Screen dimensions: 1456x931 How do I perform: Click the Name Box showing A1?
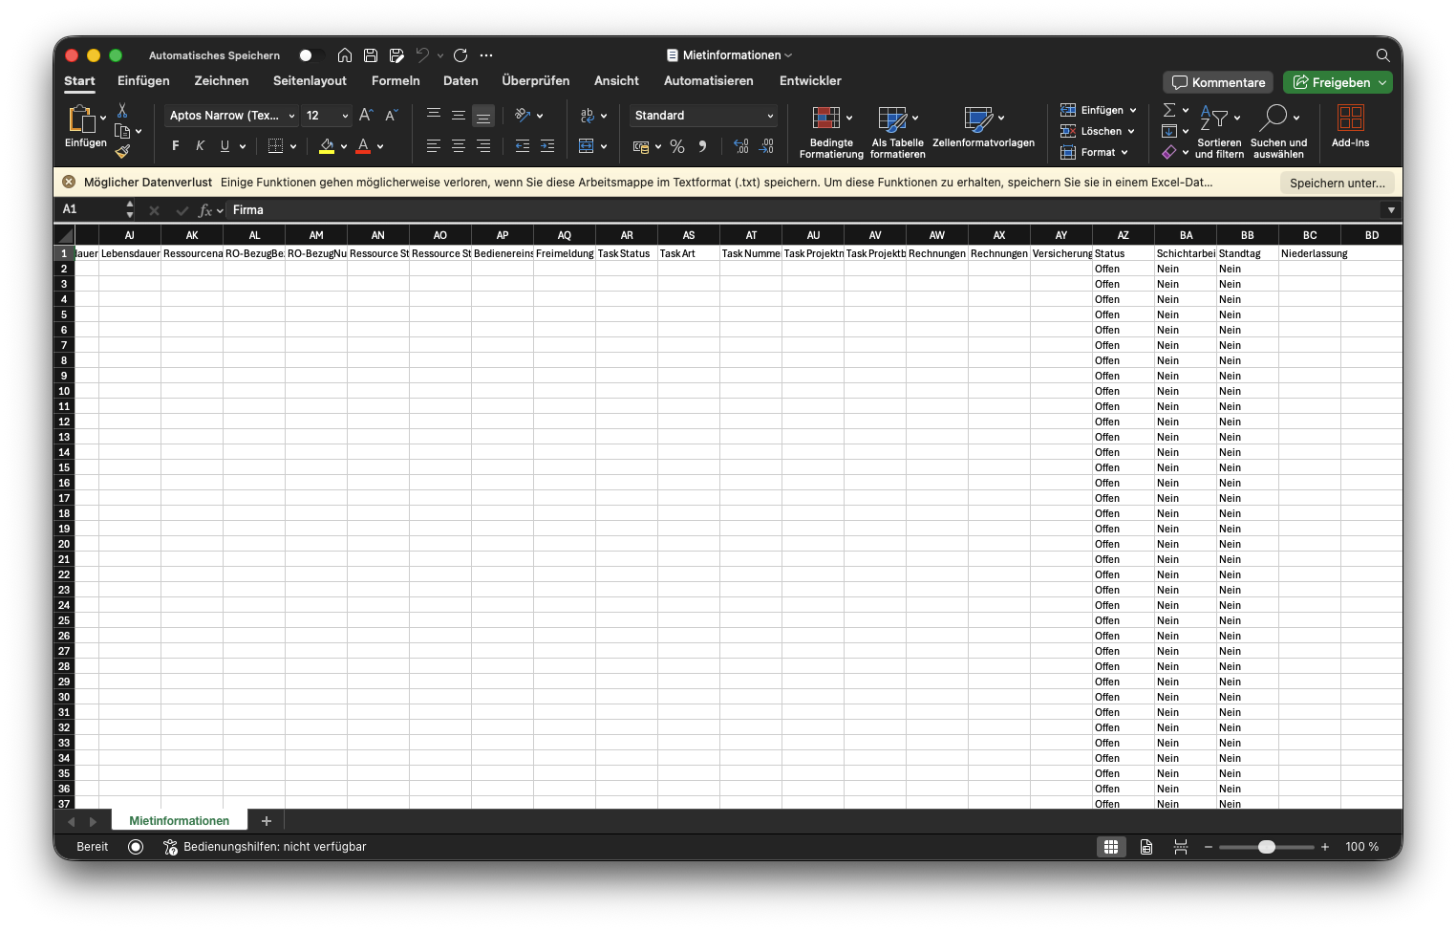(91, 209)
